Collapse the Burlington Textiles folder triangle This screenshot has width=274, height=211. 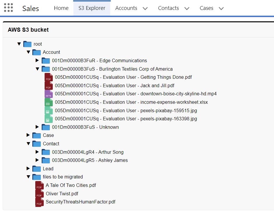37,69
